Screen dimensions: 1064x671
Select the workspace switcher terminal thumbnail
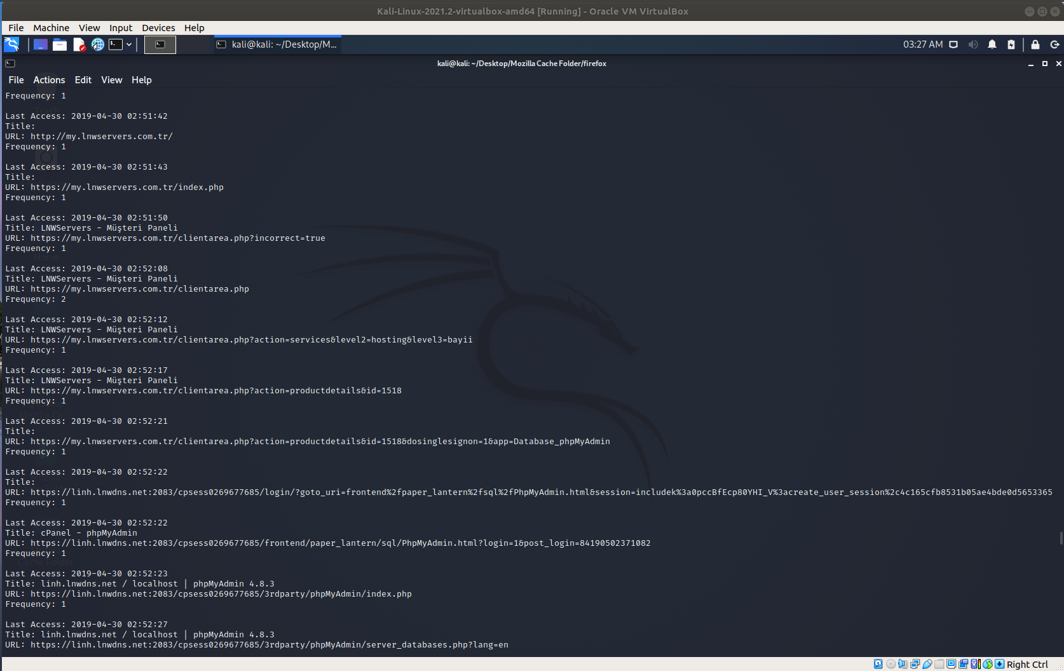click(x=160, y=44)
